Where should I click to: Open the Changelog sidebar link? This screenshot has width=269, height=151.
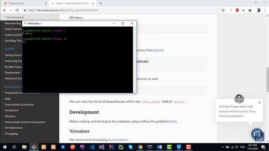pos(11,133)
